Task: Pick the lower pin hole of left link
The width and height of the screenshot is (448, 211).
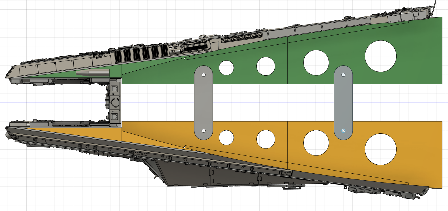Action: click(x=204, y=131)
